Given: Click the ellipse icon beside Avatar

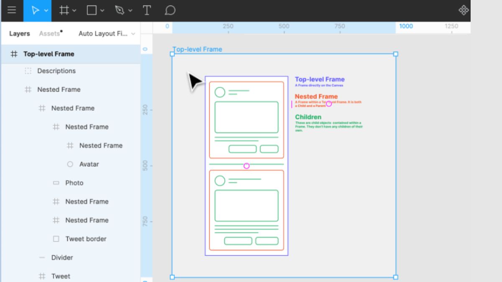Looking at the screenshot, I should [70, 164].
